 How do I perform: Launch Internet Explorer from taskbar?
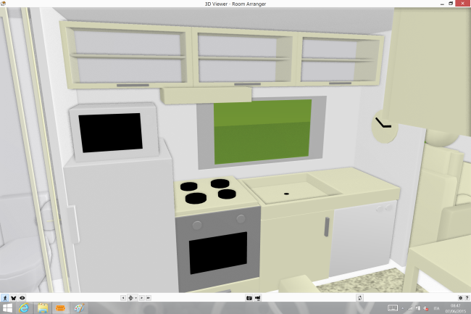pyautogui.click(x=24, y=308)
